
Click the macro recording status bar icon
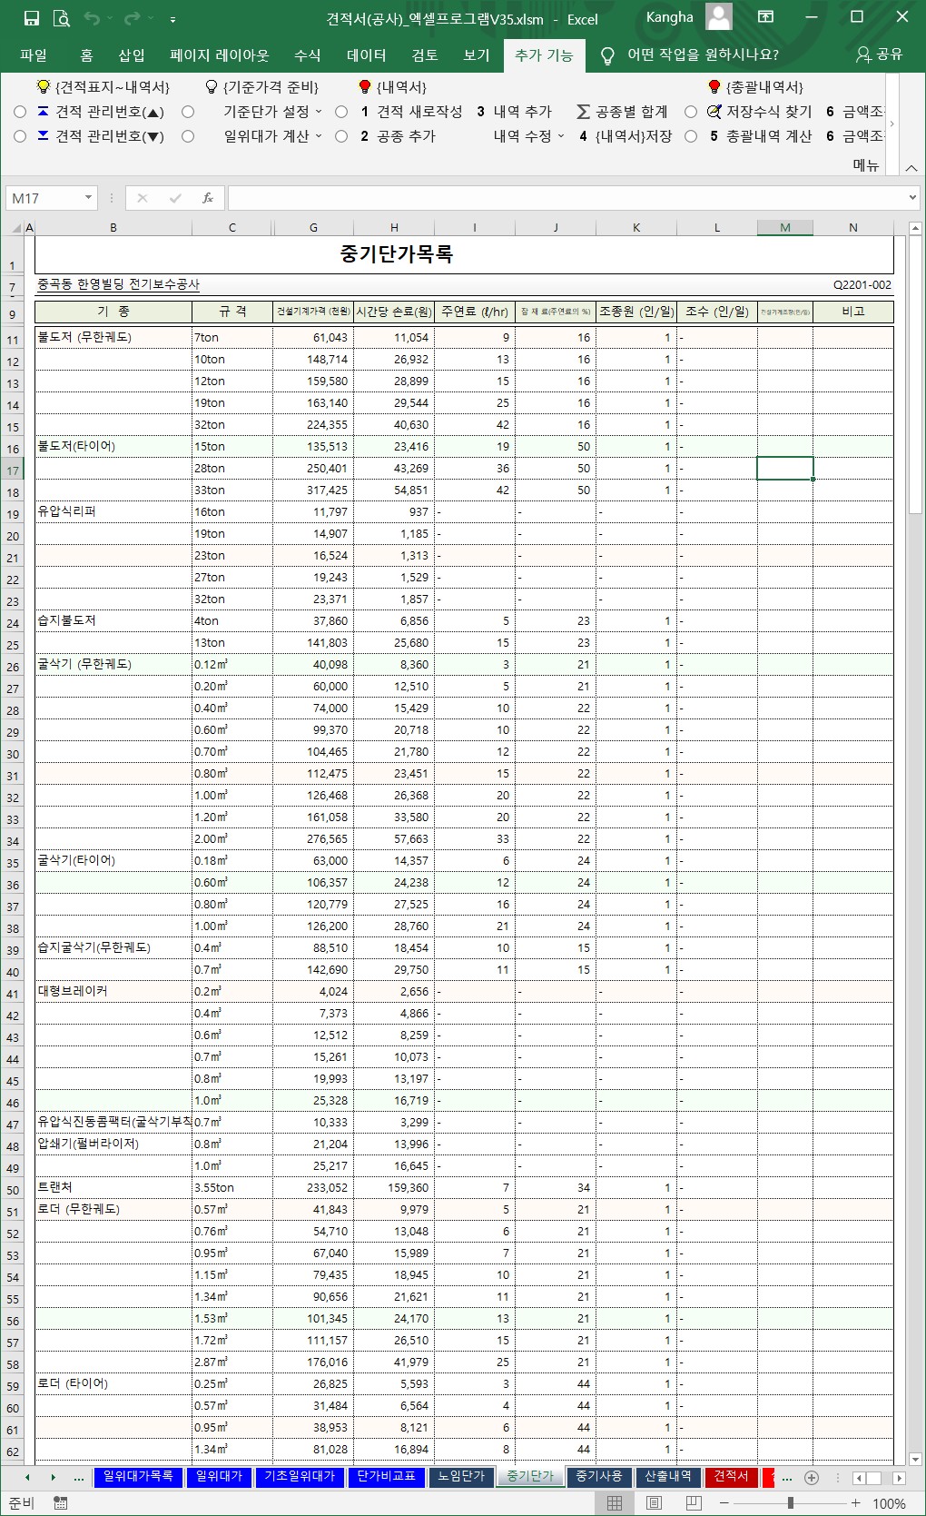[x=60, y=1503]
